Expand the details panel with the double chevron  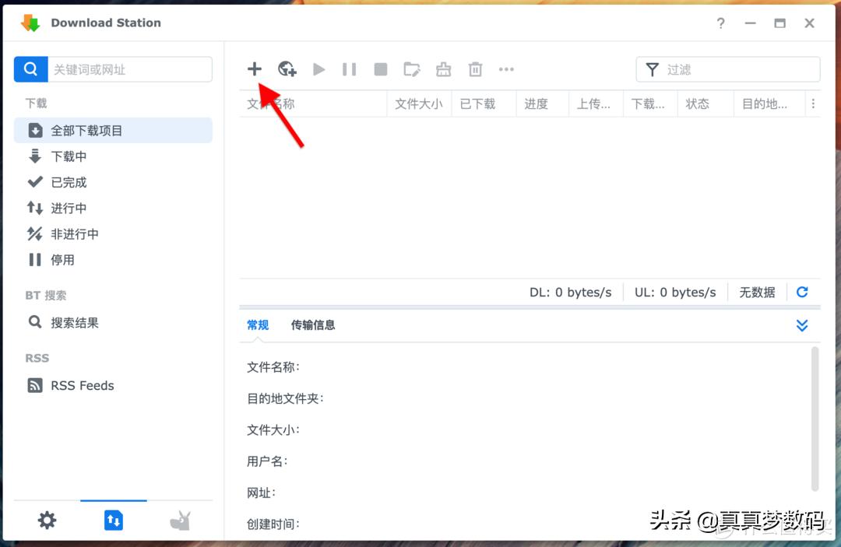(x=802, y=324)
